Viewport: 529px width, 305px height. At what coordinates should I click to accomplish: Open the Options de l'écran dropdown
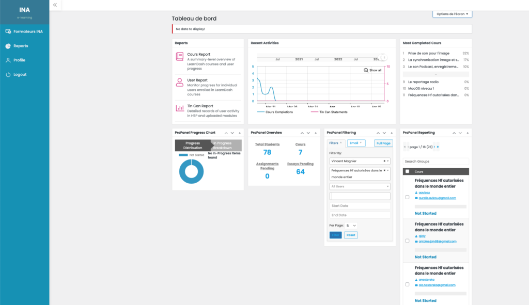(x=452, y=14)
